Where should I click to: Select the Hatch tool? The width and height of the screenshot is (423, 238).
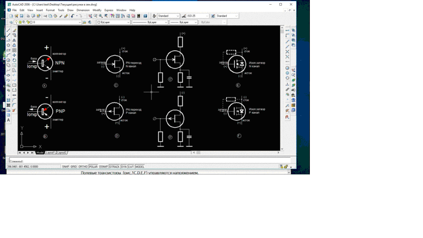tap(8, 100)
